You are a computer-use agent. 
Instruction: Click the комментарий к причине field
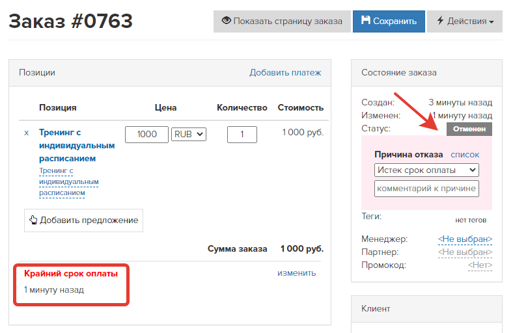click(426, 189)
